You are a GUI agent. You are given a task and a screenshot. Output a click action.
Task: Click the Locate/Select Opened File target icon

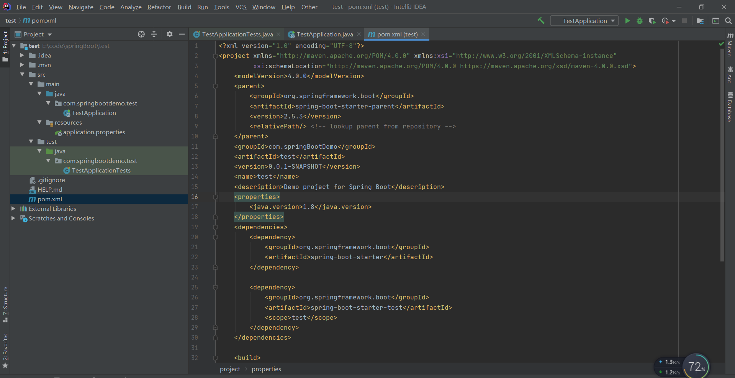141,34
